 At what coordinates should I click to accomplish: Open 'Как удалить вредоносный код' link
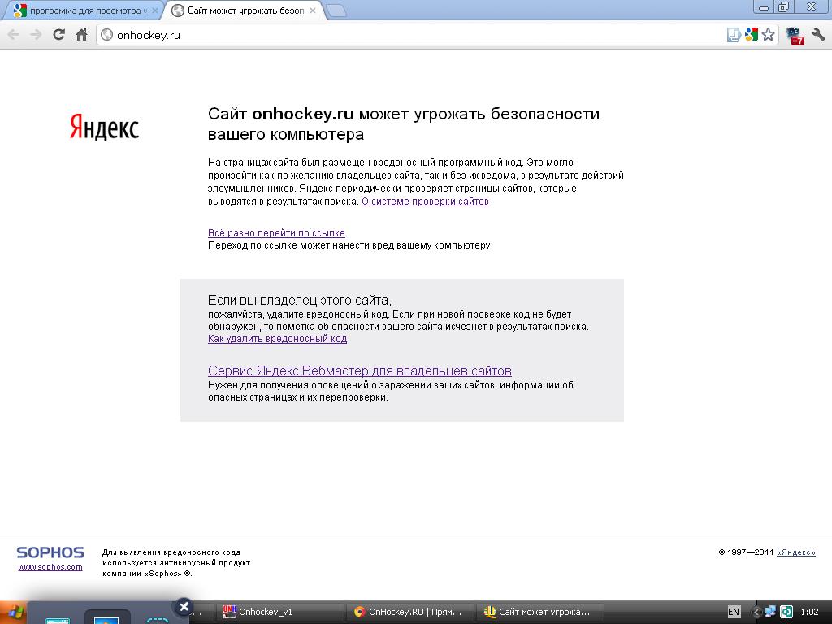278,339
